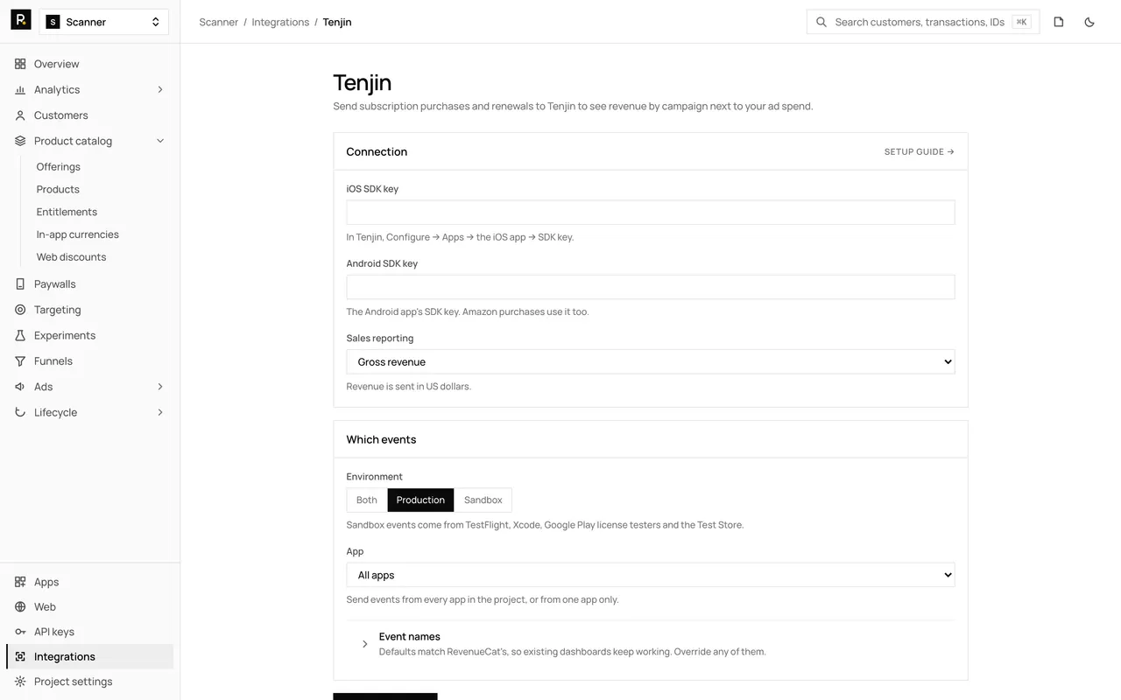Screen dimensions: 1121x700
Task: Click the Ads megaphone icon
Action: 20,387
